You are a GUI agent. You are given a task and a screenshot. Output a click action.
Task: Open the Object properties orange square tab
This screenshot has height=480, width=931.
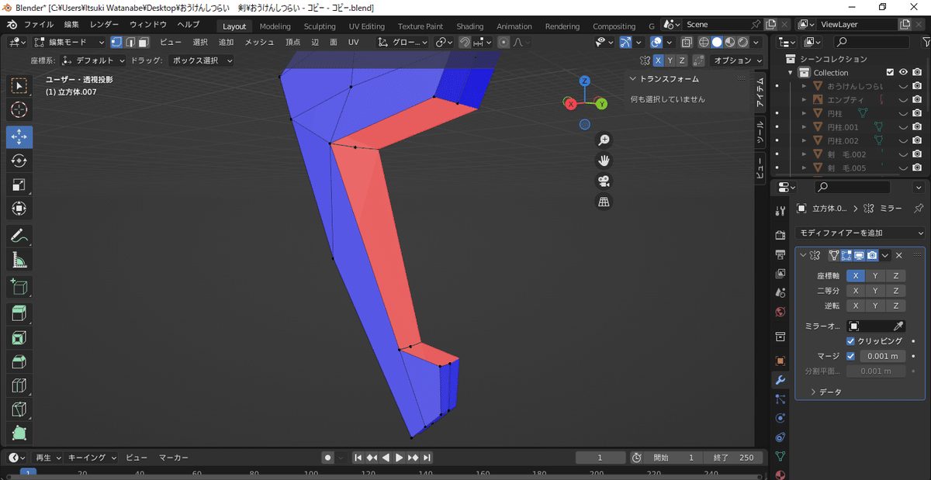tap(780, 361)
